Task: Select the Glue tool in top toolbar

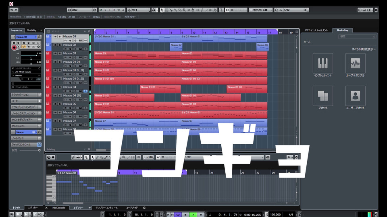Action: [x=175, y=10]
